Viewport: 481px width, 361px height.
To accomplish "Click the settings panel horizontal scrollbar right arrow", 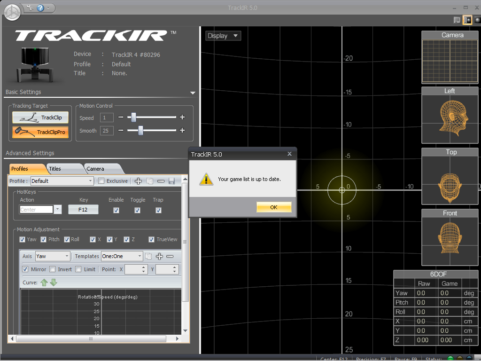I will (177, 339).
